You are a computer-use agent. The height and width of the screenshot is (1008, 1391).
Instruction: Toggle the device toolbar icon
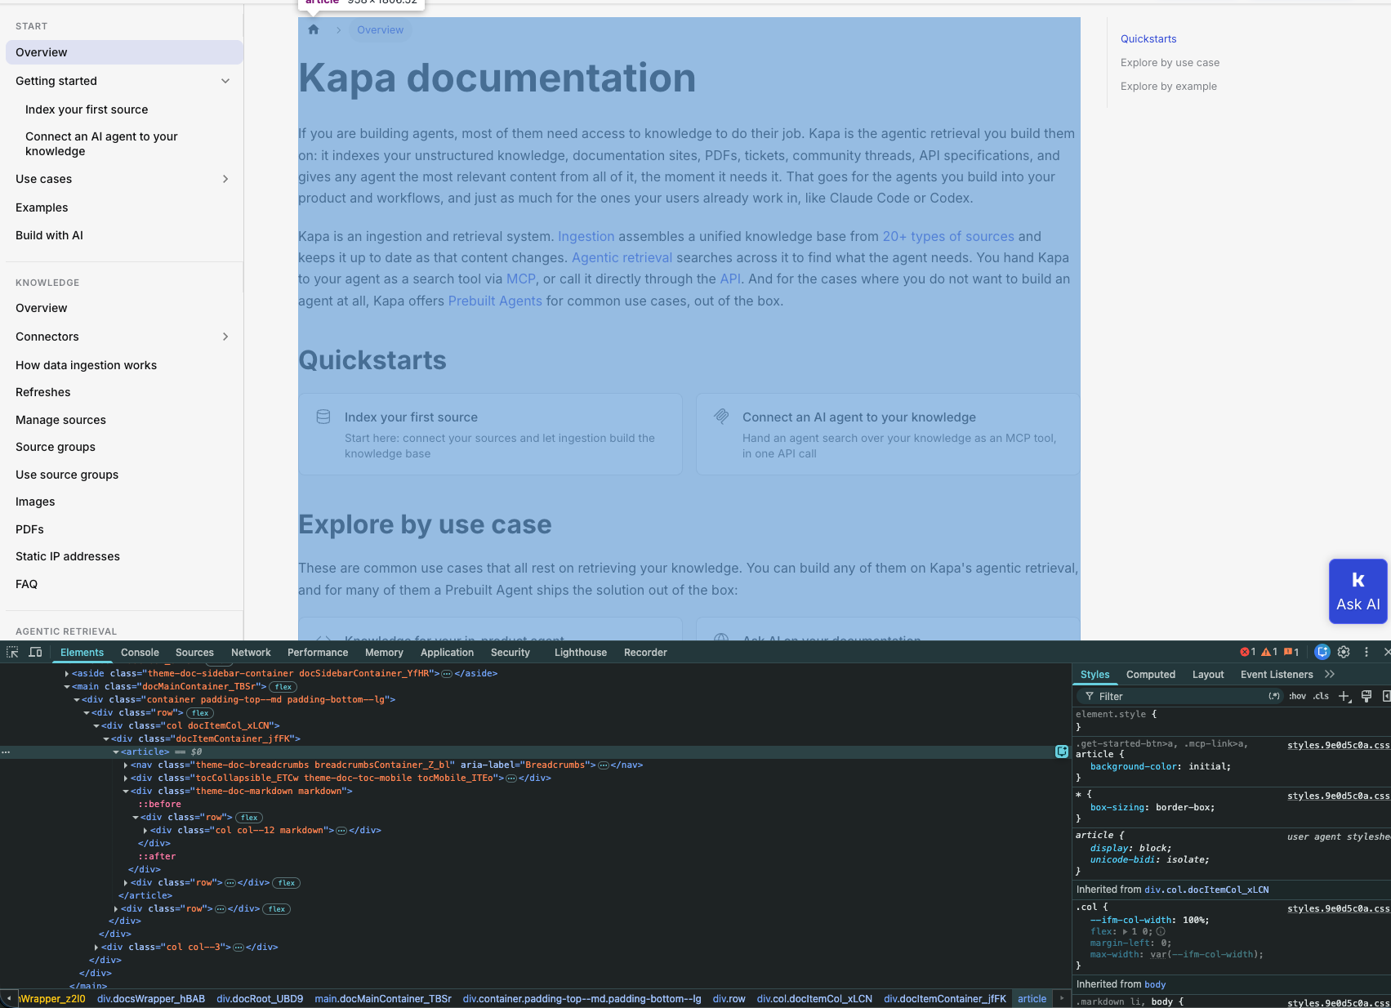pyautogui.click(x=35, y=652)
